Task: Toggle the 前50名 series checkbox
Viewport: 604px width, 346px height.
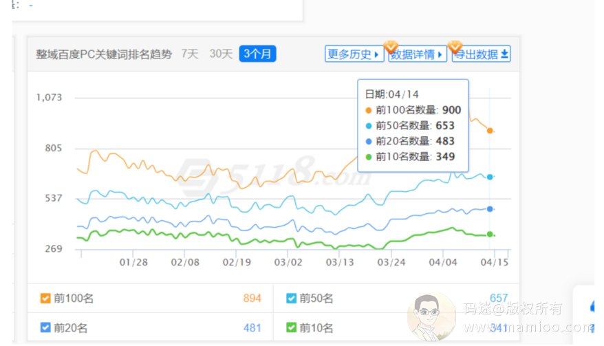Action: click(x=291, y=299)
